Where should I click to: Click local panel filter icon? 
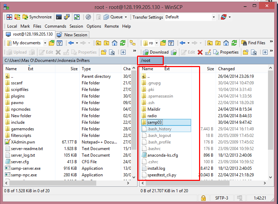60,43
